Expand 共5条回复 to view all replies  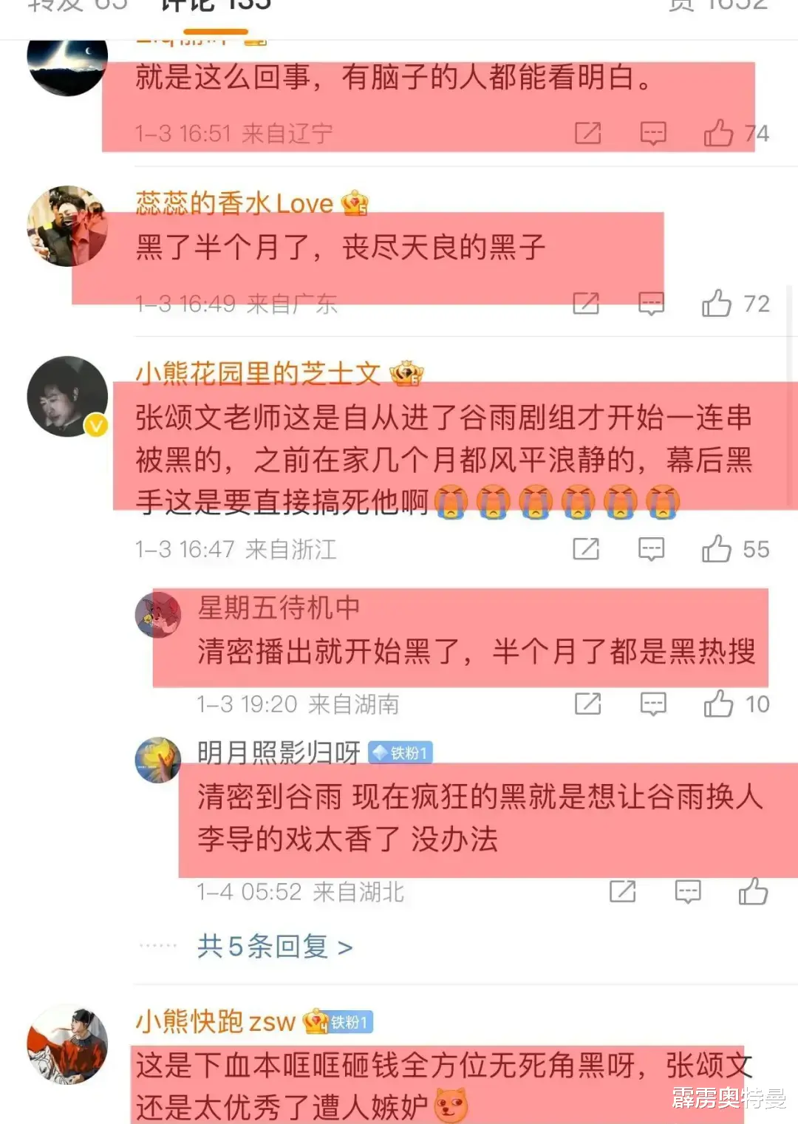point(274,946)
